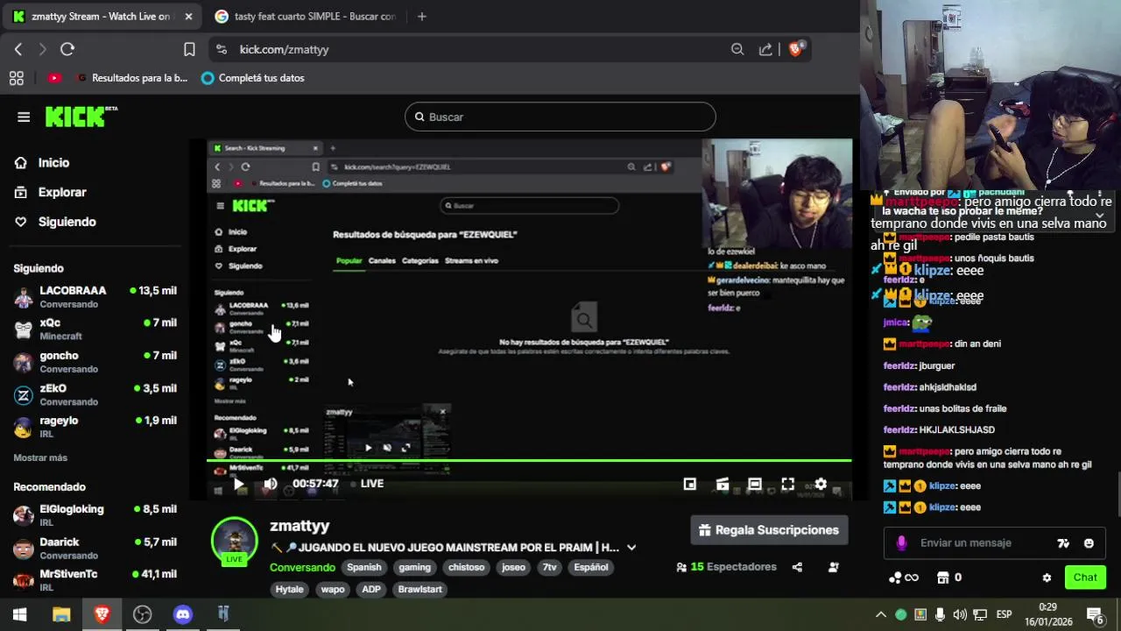The height and width of the screenshot is (631, 1121).
Task: Open the 7TV emote picker icon
Action: coord(1063,543)
